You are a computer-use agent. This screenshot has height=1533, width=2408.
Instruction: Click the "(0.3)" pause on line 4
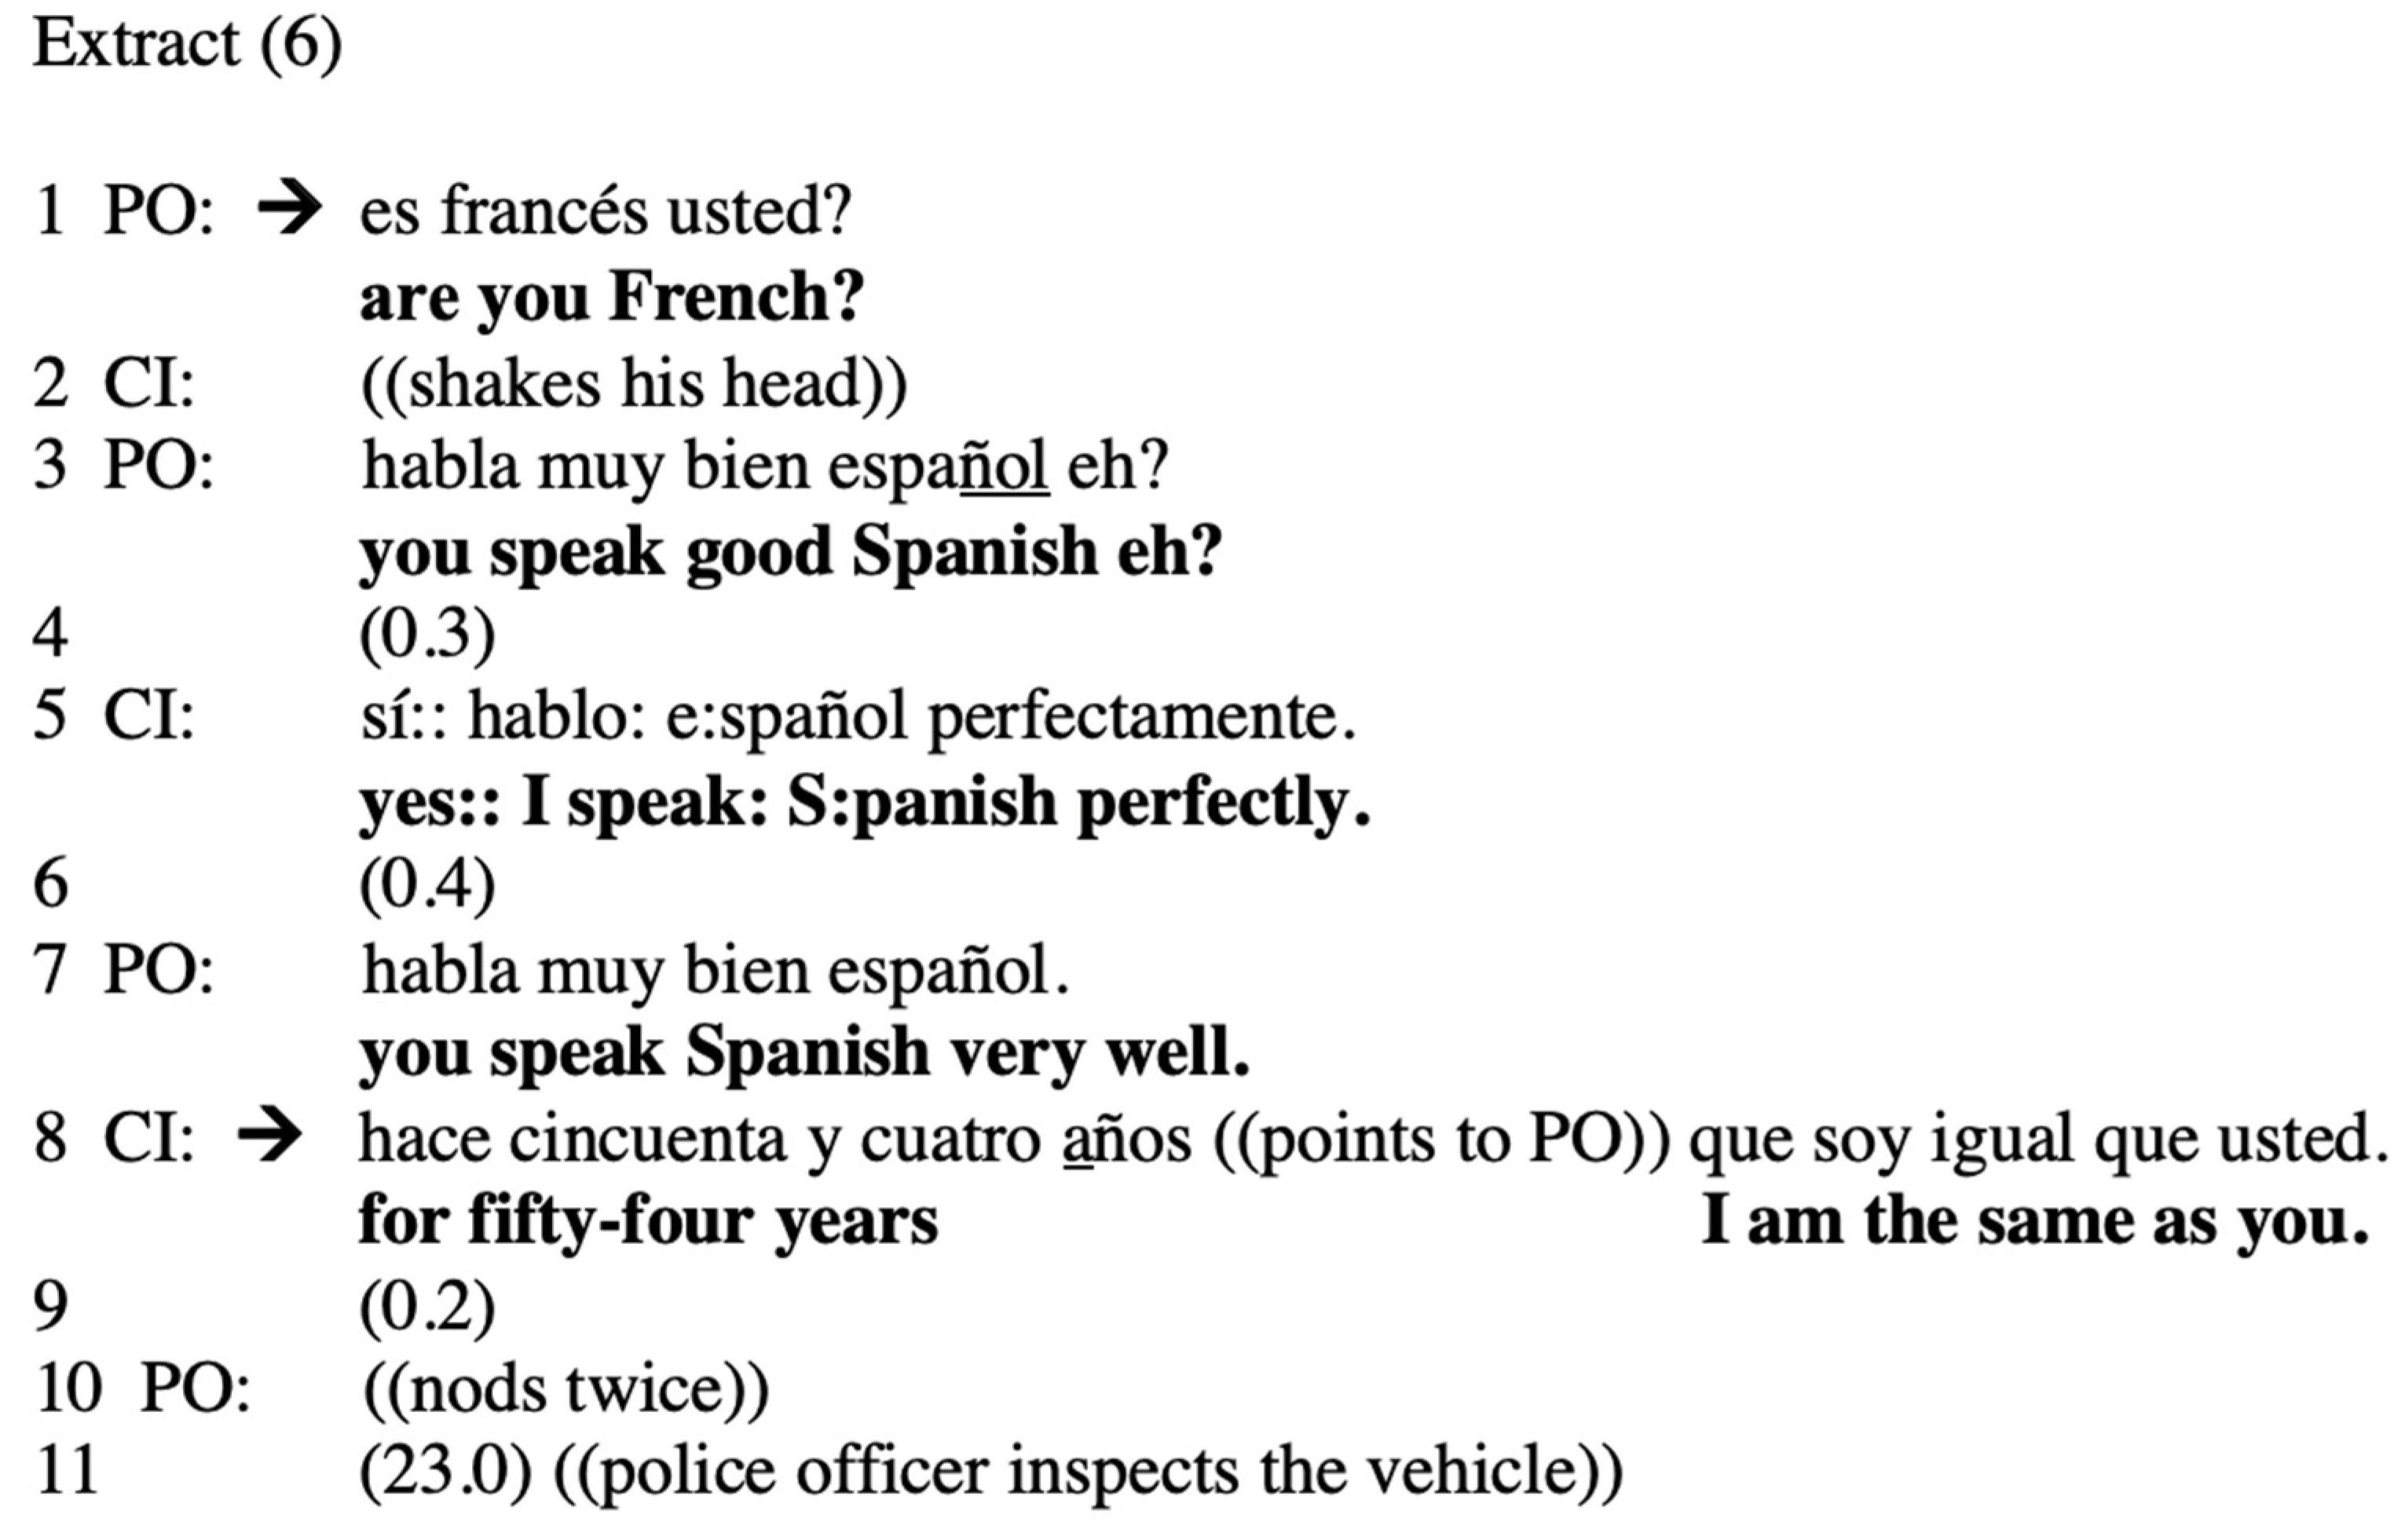coord(427,634)
